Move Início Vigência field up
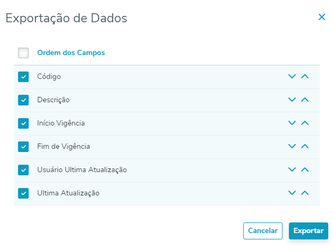Viewport: 333px width, 250px height. coord(305,123)
